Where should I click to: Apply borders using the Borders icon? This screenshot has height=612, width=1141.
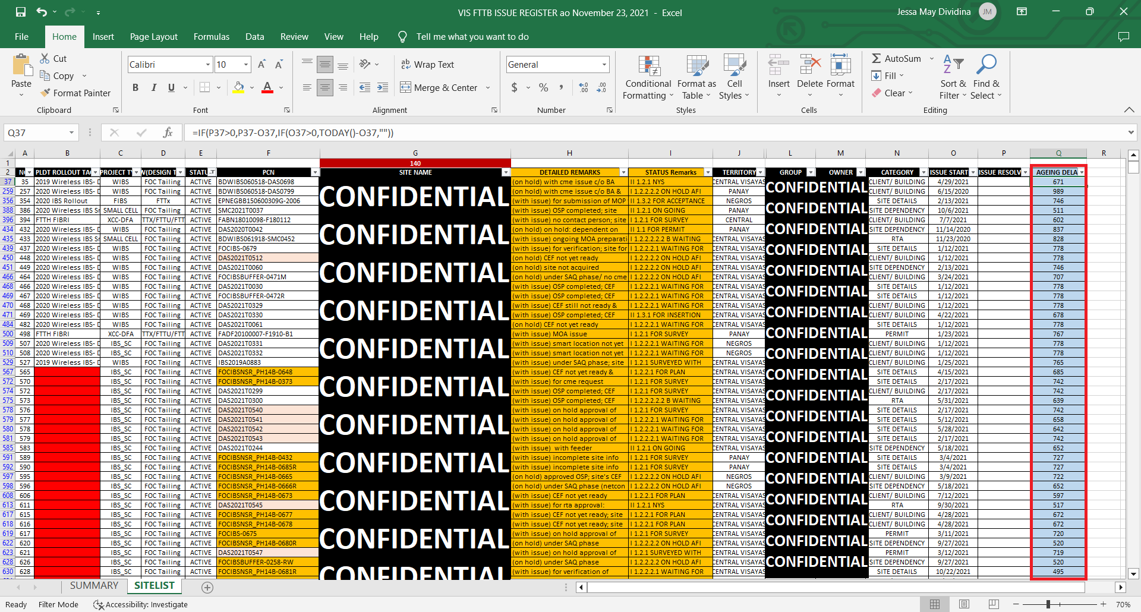[x=204, y=87]
